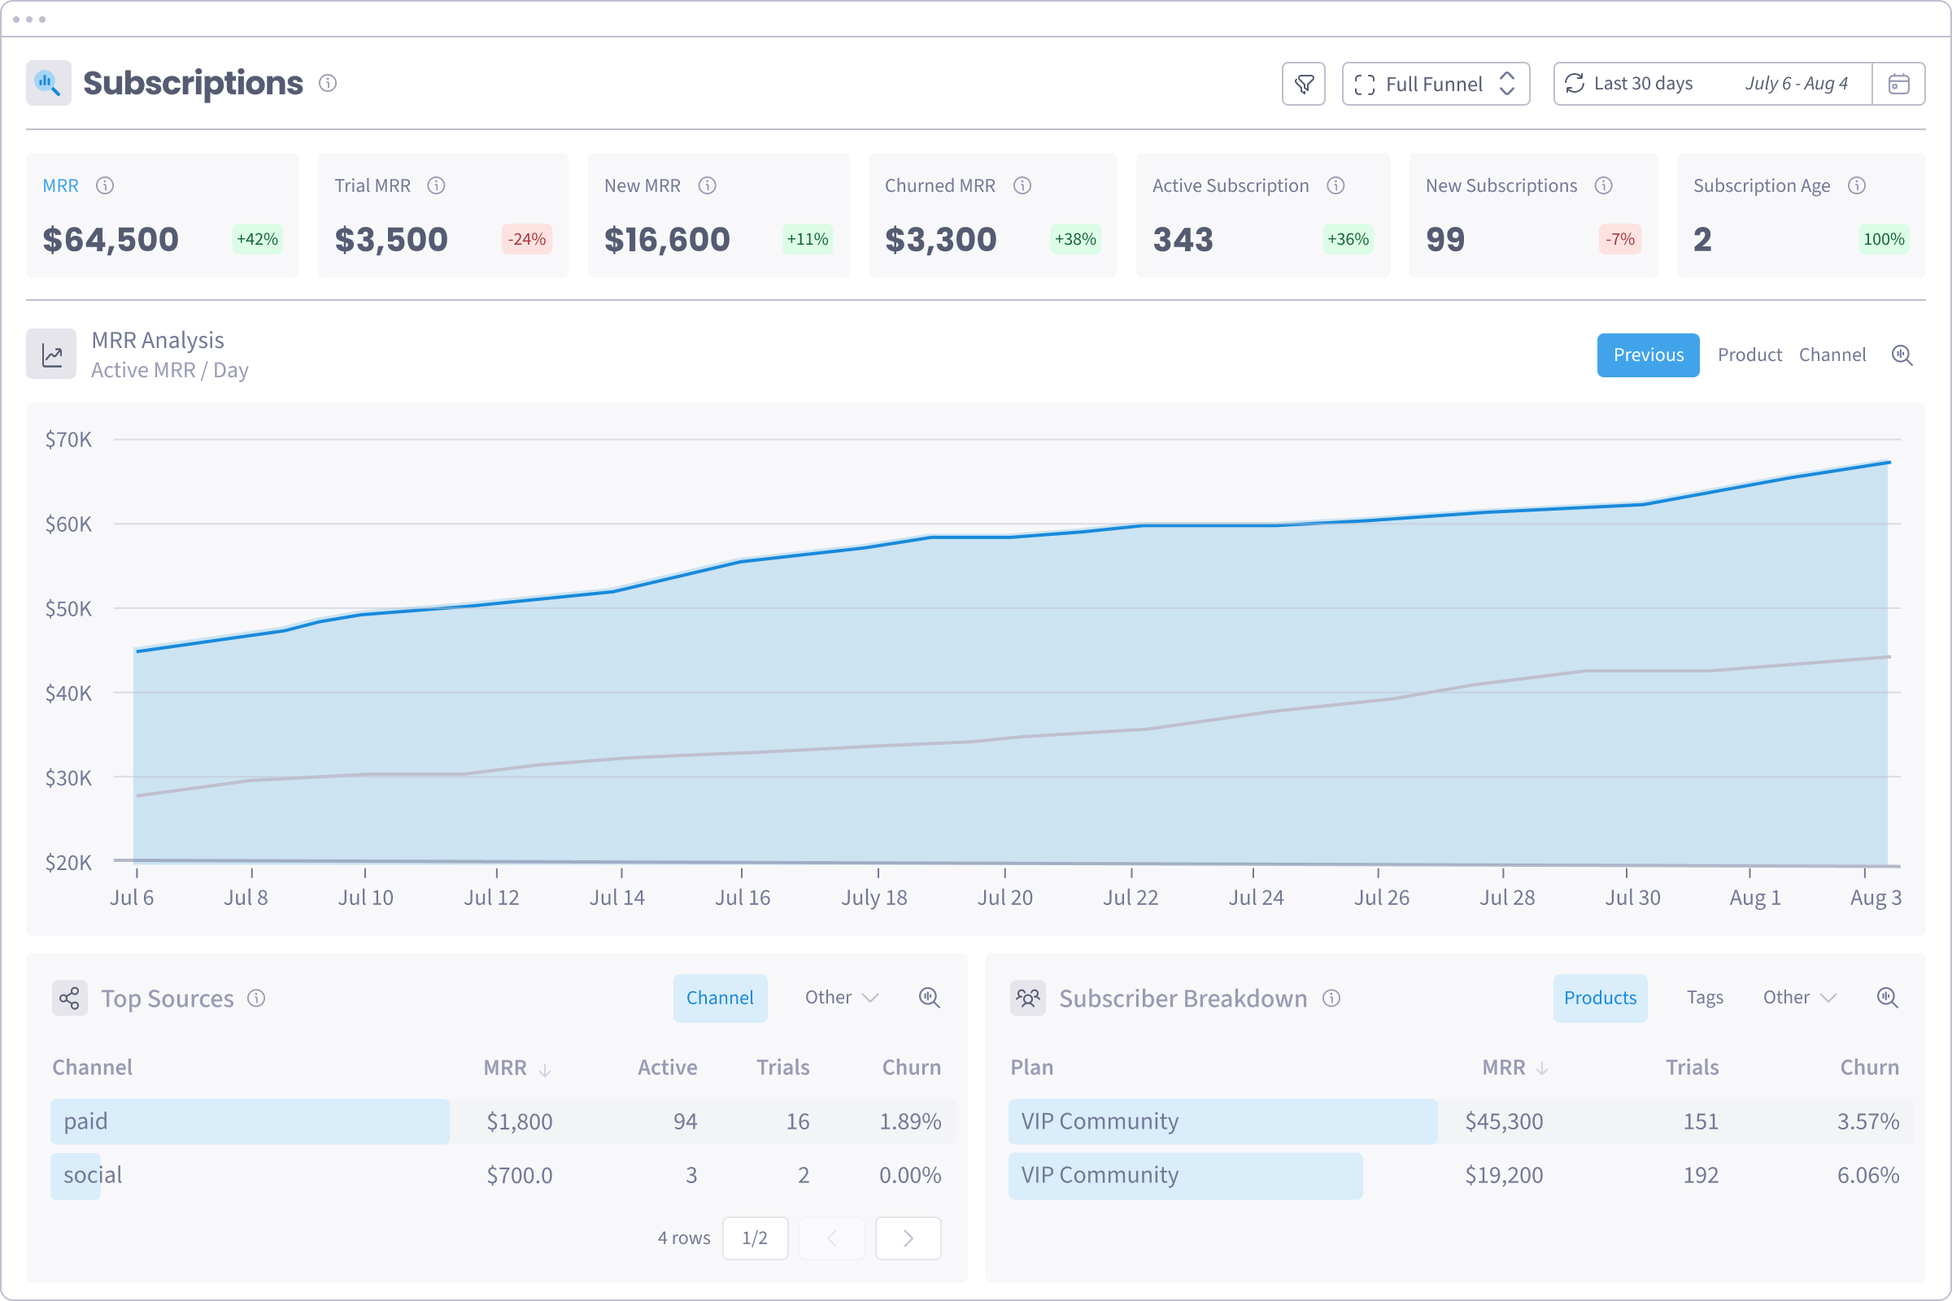
Task: Select the MRR metric card
Action: click(162, 215)
